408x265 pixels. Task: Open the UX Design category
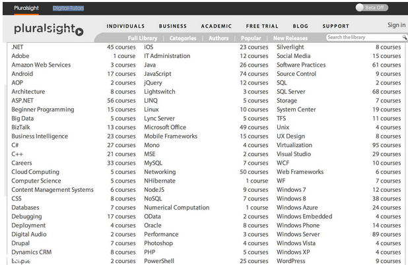point(290,136)
